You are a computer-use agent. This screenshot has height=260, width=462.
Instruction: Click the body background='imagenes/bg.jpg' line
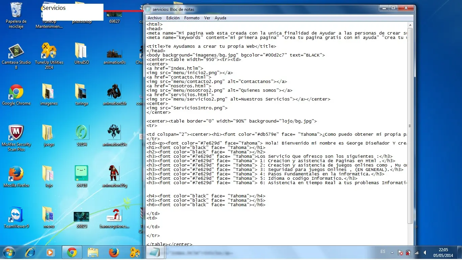[x=236, y=55]
